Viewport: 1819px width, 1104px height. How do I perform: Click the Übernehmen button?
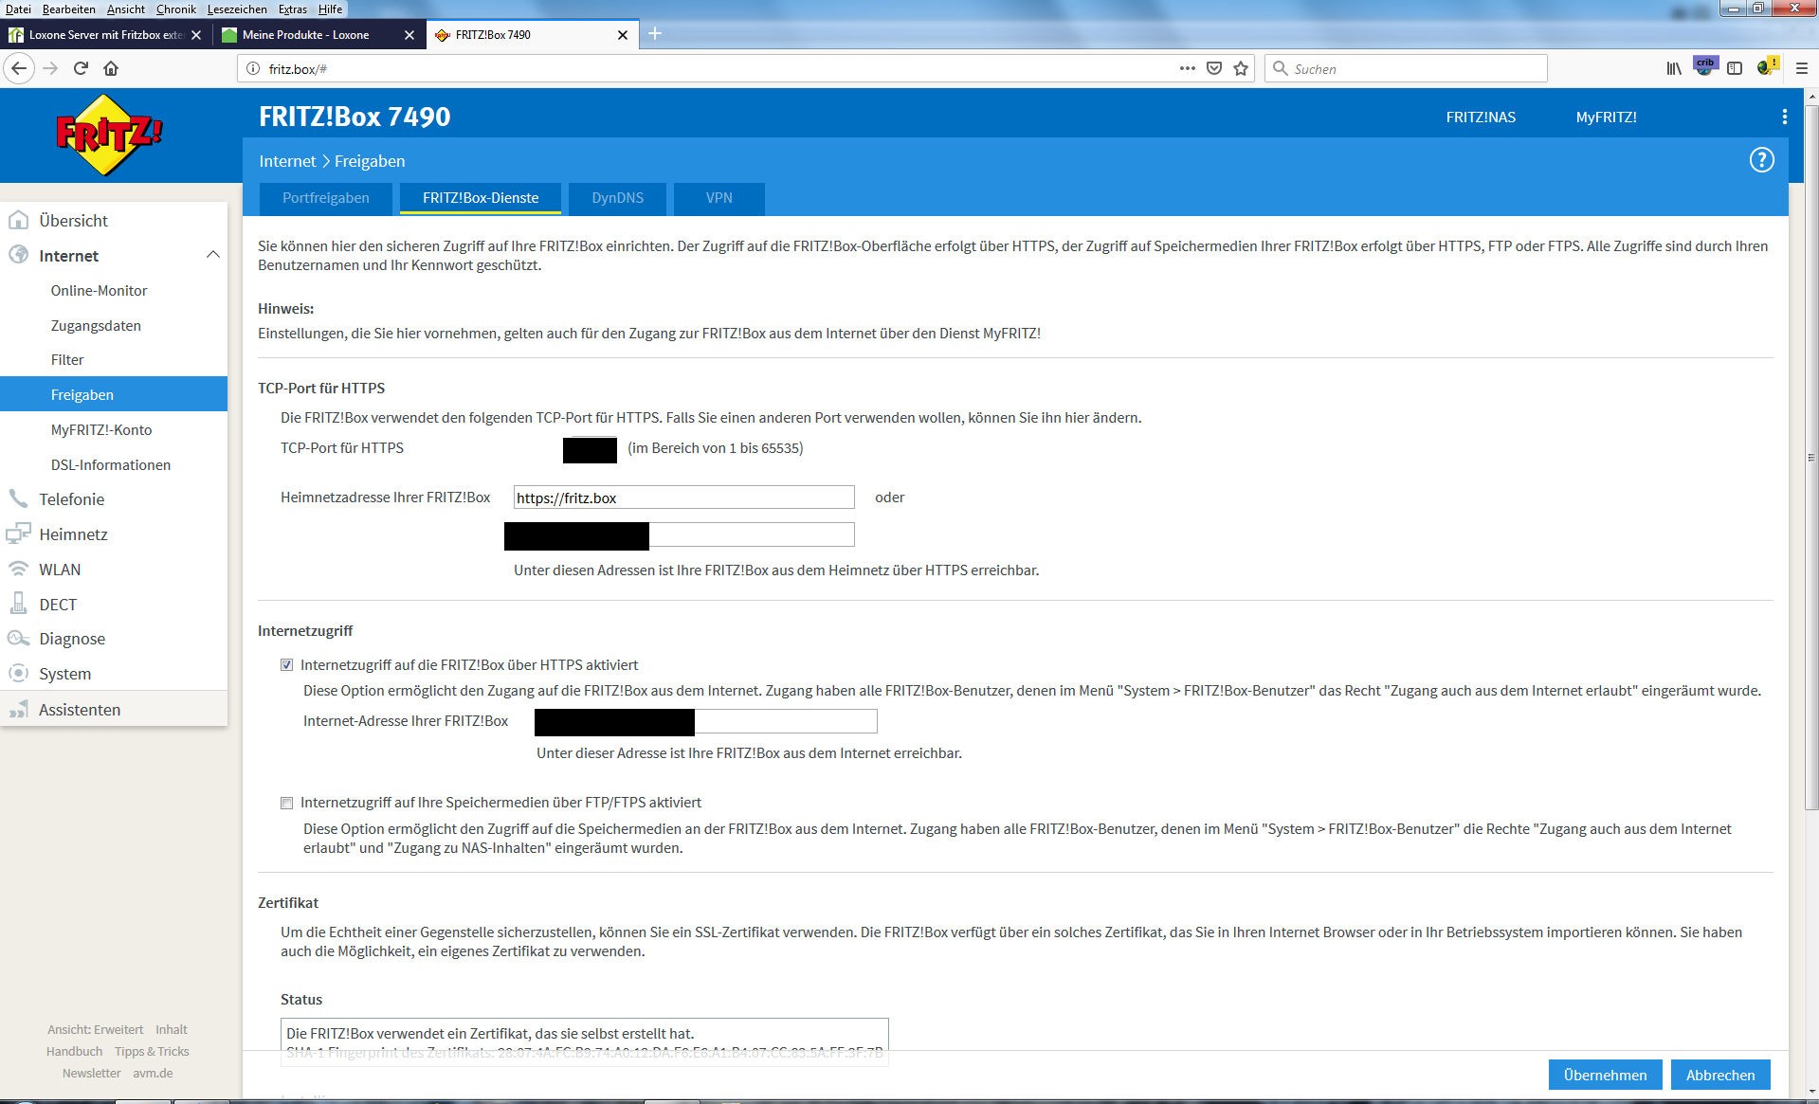tap(1605, 1075)
